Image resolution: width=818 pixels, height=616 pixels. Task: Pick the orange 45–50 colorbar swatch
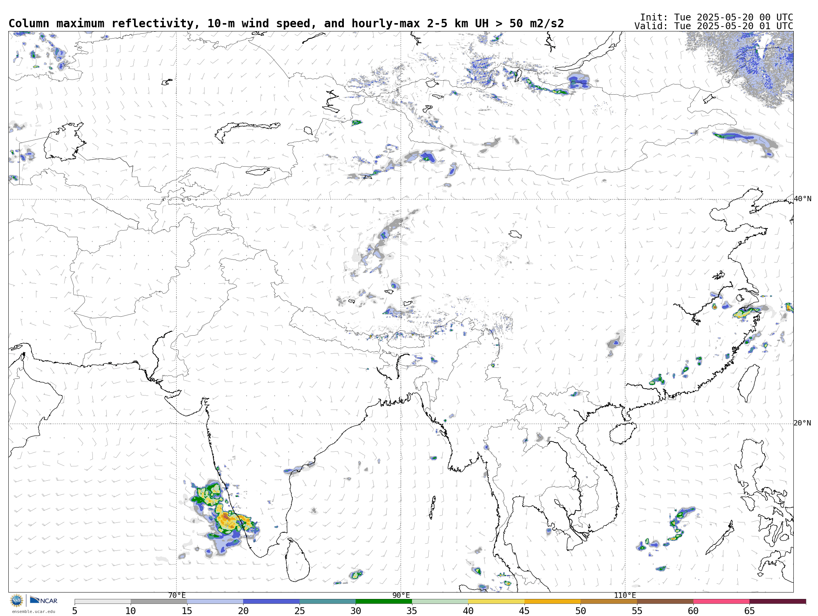(x=553, y=602)
